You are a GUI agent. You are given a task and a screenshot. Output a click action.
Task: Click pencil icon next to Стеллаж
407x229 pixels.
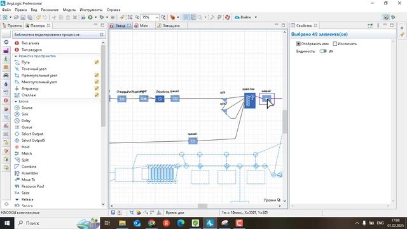pos(97,95)
